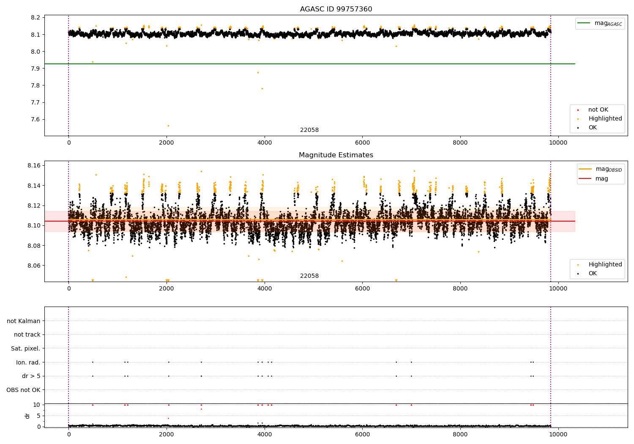Screen dimensions: 634x444
Task: Click the '8.08' y-tick in Magnitude Estimates plot
Action: pyautogui.click(x=34, y=246)
